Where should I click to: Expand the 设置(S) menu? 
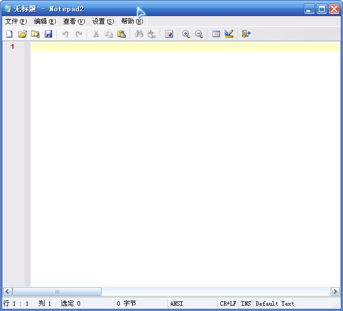[103, 21]
